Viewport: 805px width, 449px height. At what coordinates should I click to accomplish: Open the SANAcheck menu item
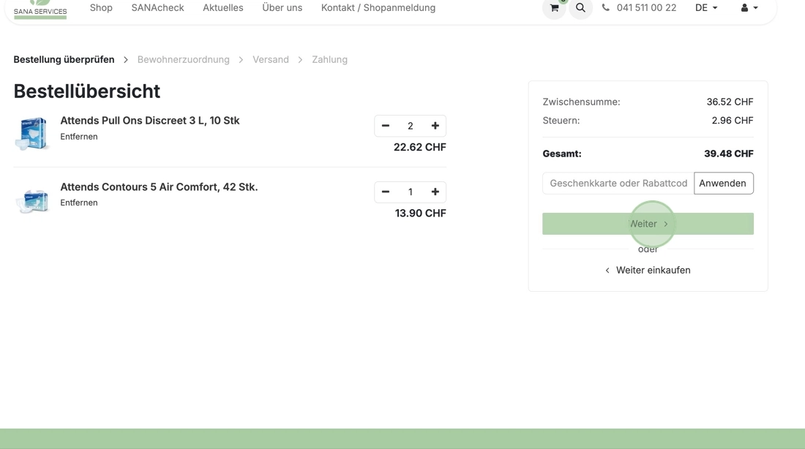(157, 8)
